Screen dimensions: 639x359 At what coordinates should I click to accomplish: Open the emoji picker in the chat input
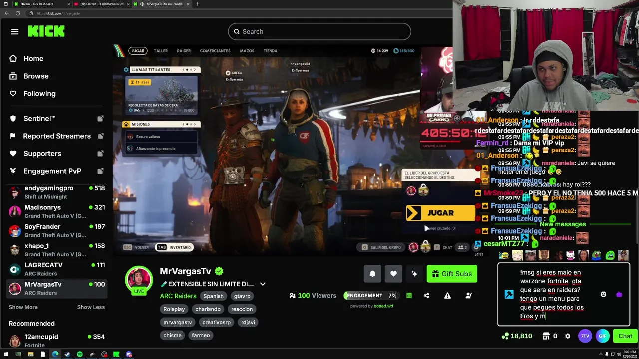click(x=603, y=295)
